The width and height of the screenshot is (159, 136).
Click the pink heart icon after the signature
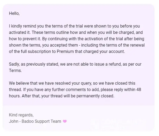coord(65,121)
